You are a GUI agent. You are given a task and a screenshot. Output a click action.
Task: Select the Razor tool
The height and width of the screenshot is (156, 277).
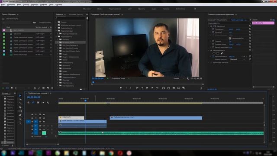coord(20,107)
